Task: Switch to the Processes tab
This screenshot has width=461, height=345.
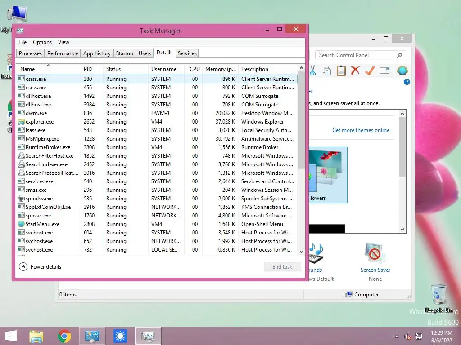Action: 30,53
